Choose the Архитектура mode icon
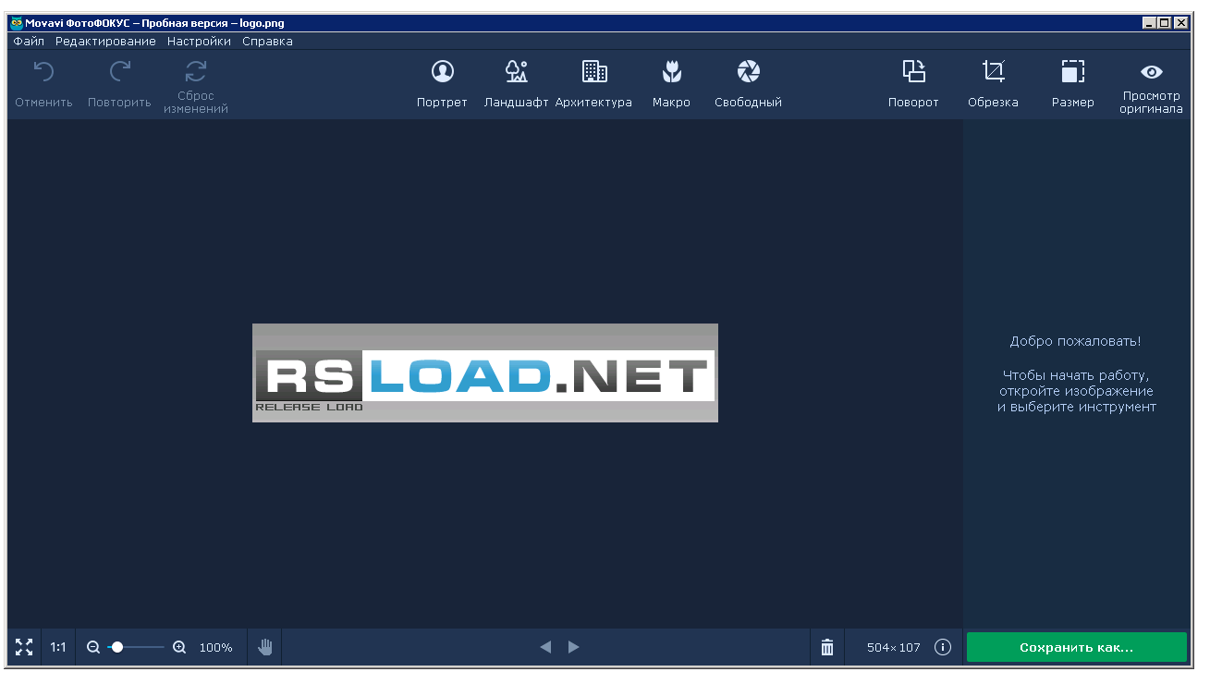 (x=594, y=71)
